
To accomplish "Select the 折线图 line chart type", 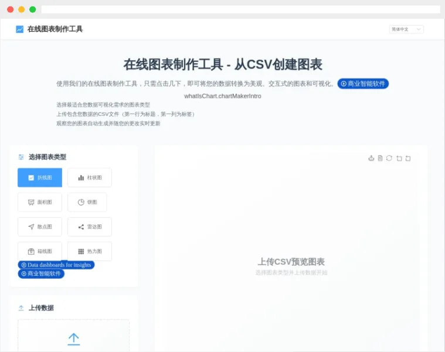I will [x=40, y=177].
